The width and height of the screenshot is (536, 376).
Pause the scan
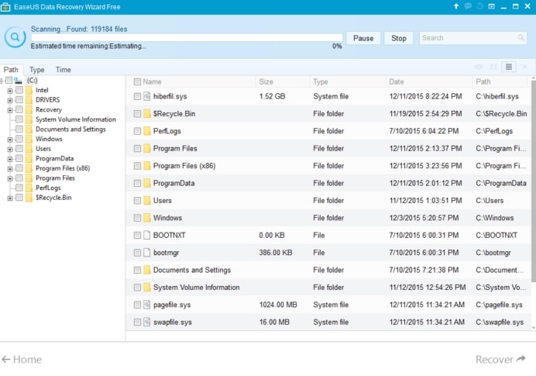363,38
